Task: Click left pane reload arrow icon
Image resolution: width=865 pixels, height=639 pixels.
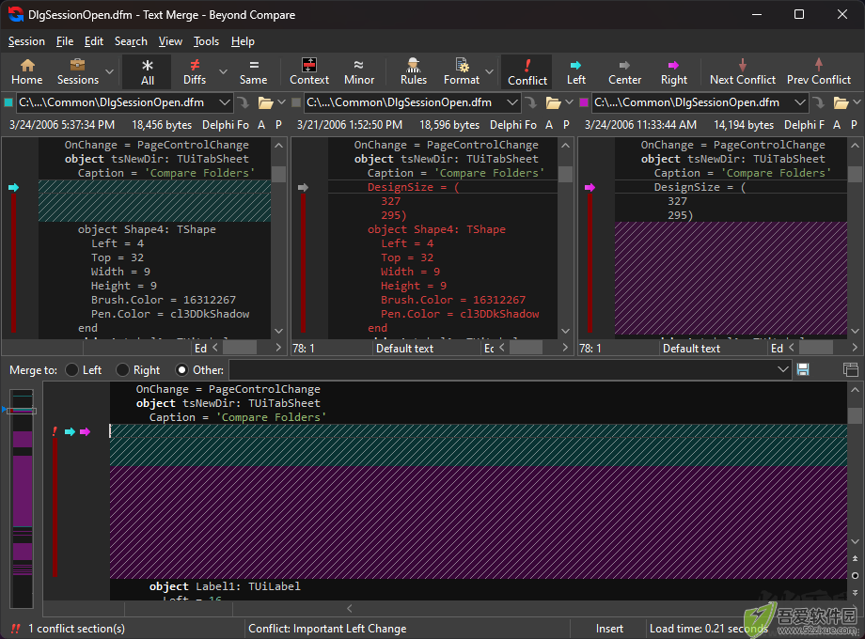Action: point(244,102)
